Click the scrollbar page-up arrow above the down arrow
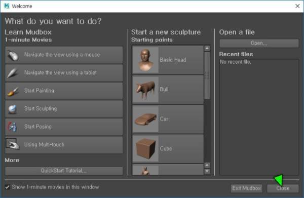304x198 pixels. click(207, 165)
